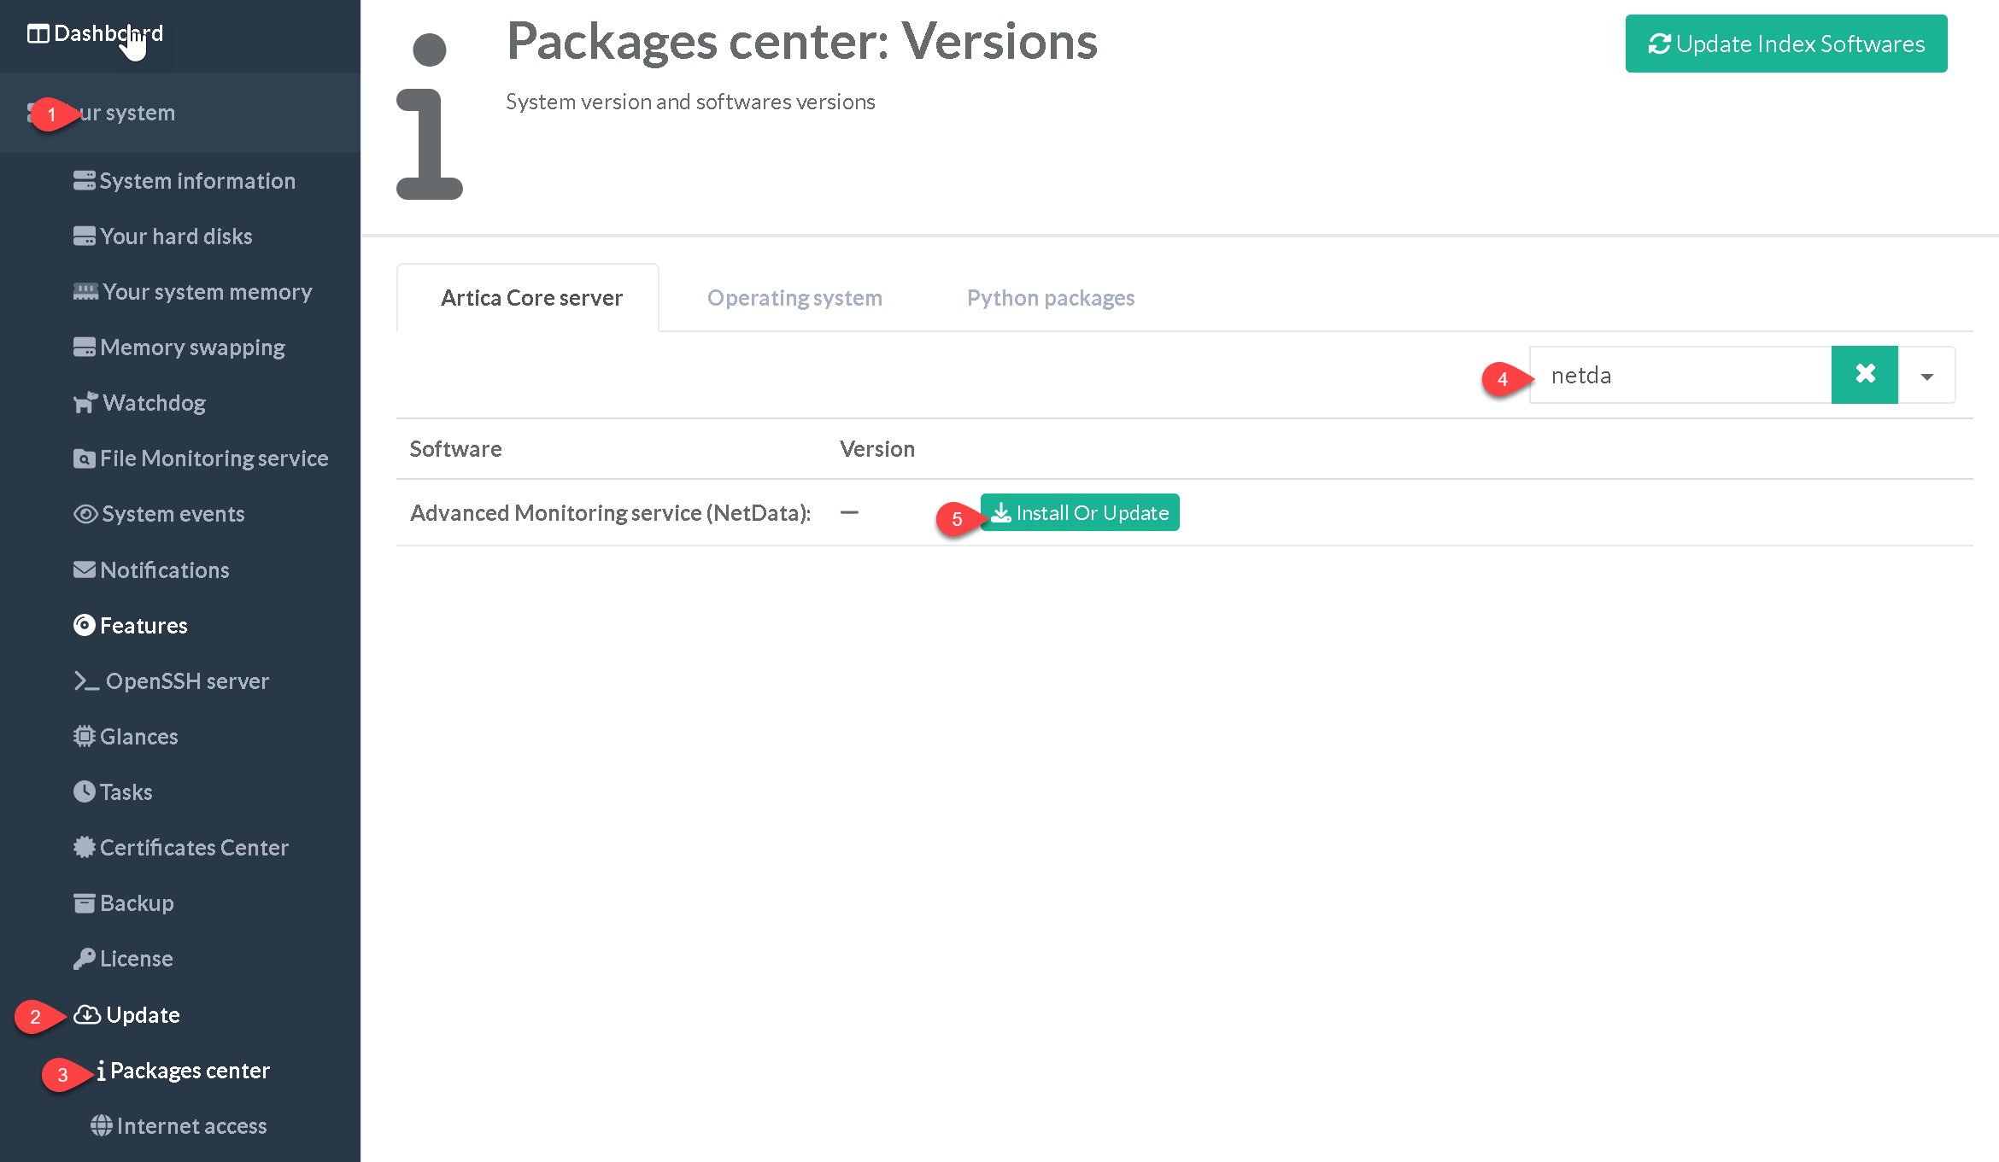This screenshot has width=1999, height=1162.
Task: Click the Internet access globe icon
Action: pos(101,1126)
